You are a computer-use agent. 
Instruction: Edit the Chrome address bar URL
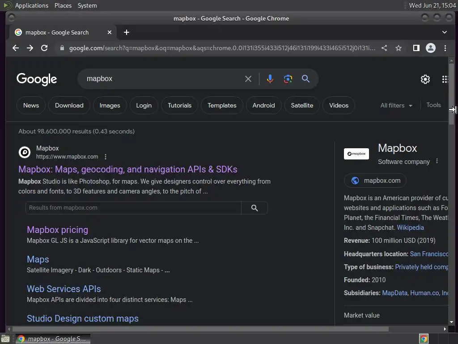click(x=222, y=48)
